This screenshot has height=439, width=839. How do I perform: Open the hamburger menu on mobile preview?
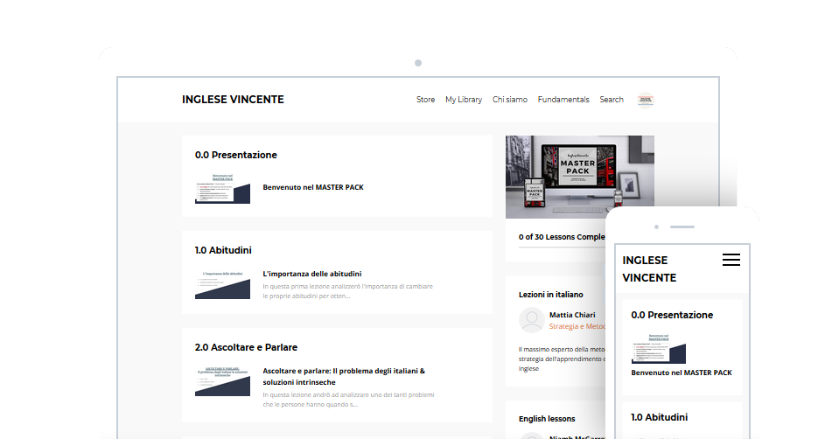(x=731, y=260)
